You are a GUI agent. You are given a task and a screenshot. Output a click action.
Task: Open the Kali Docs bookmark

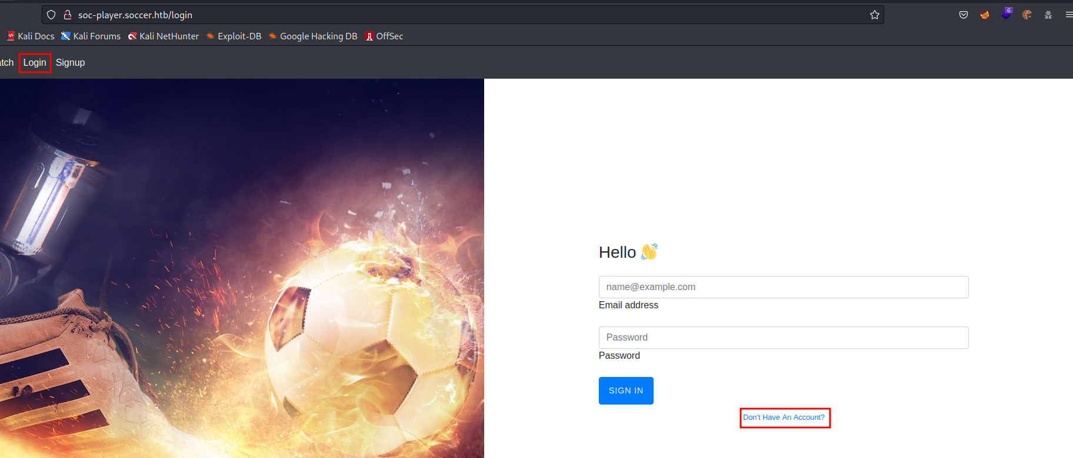[x=31, y=36]
